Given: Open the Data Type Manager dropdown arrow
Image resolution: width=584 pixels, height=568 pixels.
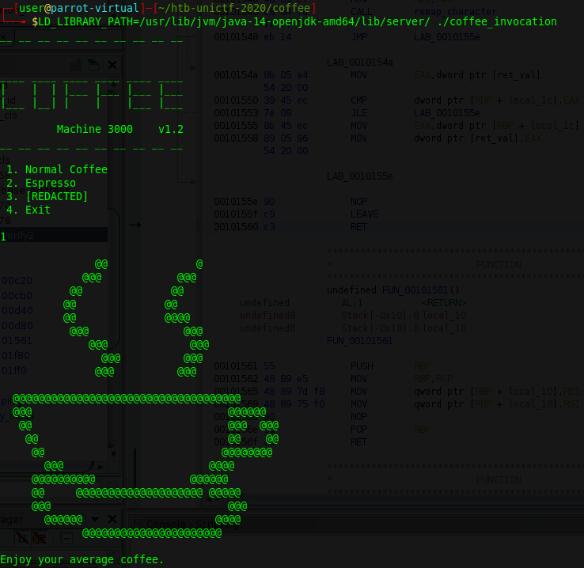Looking at the screenshot, I should point(95,519).
